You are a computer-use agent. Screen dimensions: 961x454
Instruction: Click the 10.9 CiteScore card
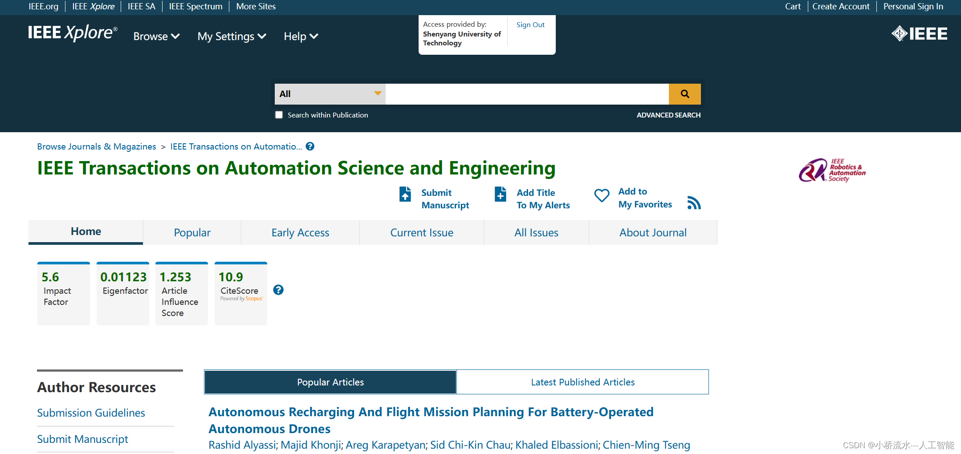pyautogui.click(x=241, y=293)
